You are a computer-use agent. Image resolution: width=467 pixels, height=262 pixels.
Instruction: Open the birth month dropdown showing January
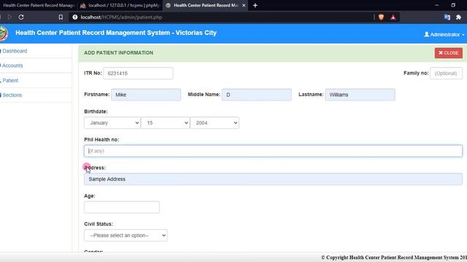(112, 123)
